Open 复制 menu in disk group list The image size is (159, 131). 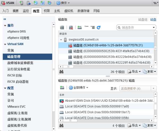coord(149,72)
